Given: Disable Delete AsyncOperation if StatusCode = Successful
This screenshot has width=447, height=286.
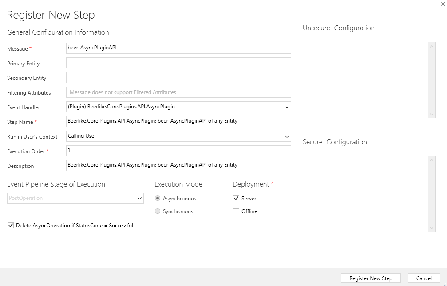Looking at the screenshot, I should pos(11,226).
